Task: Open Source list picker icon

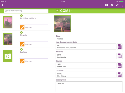Action: coord(120,65)
